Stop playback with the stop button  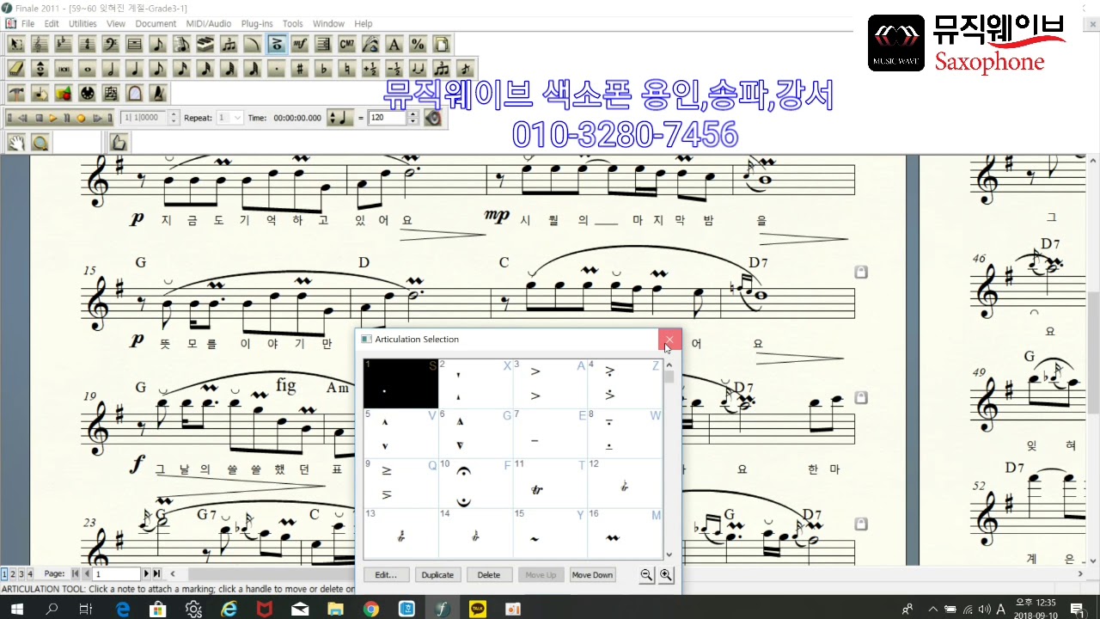(x=39, y=118)
